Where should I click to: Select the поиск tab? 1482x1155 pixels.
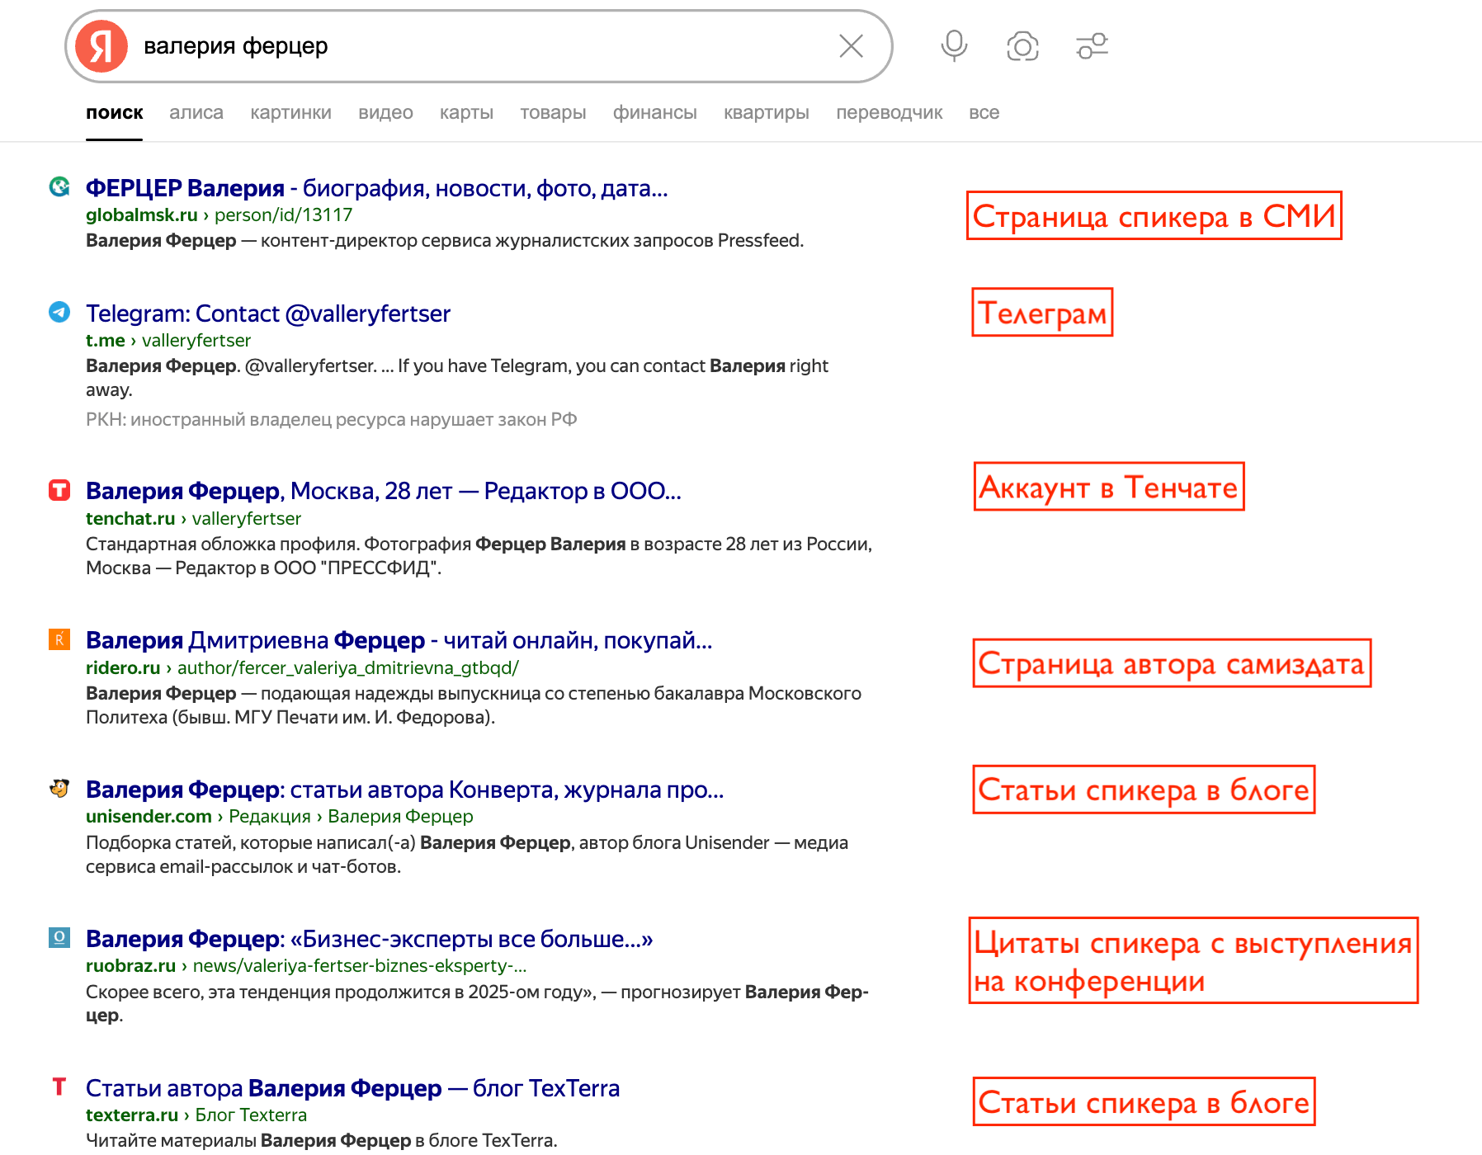(115, 112)
